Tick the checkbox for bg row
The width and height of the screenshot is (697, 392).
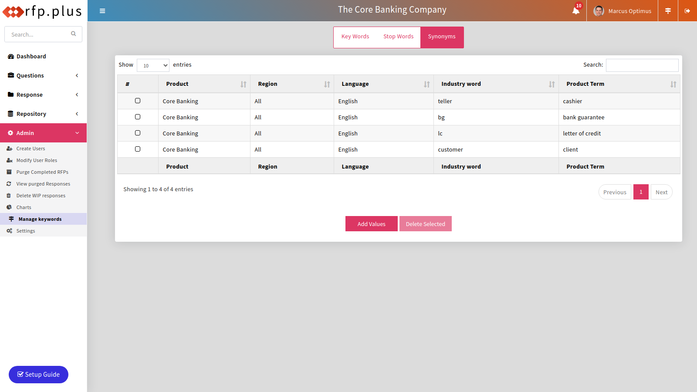pos(138,117)
